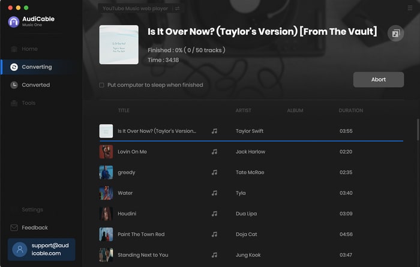Viewport: 420px width, 267px height.
Task: Select the track title Water
Action: (125, 193)
